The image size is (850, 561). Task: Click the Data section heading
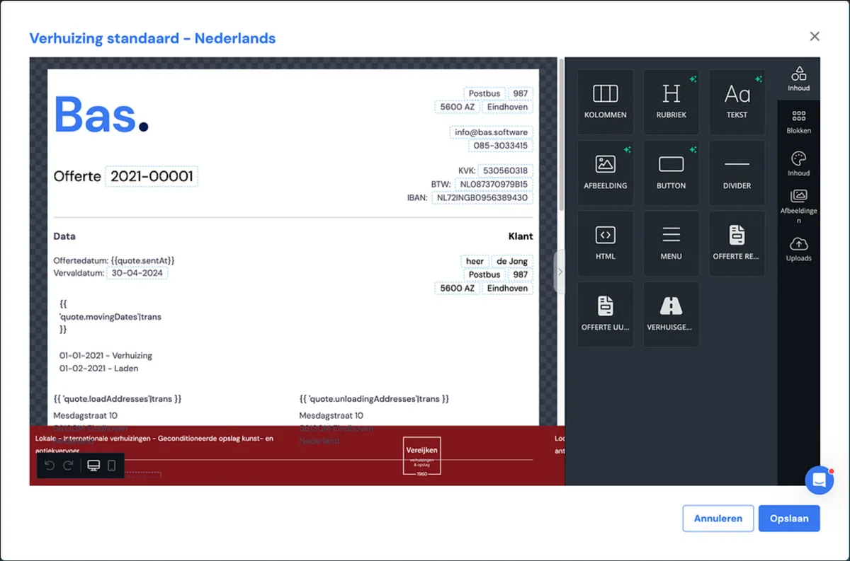tap(64, 236)
